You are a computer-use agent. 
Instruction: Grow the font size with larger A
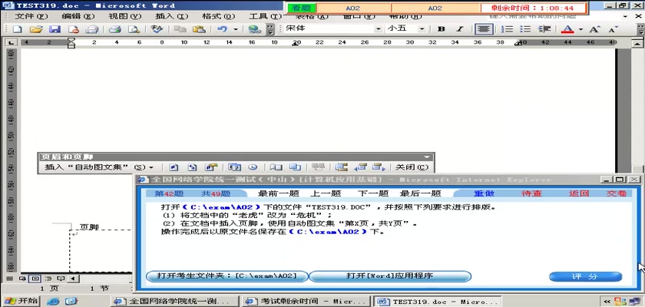(594, 29)
